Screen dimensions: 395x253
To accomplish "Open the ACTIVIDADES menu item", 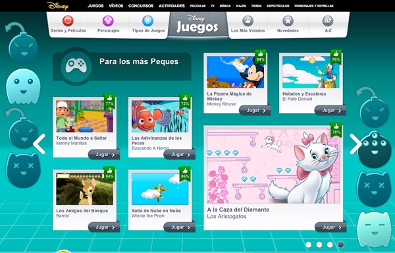I will point(172,6).
